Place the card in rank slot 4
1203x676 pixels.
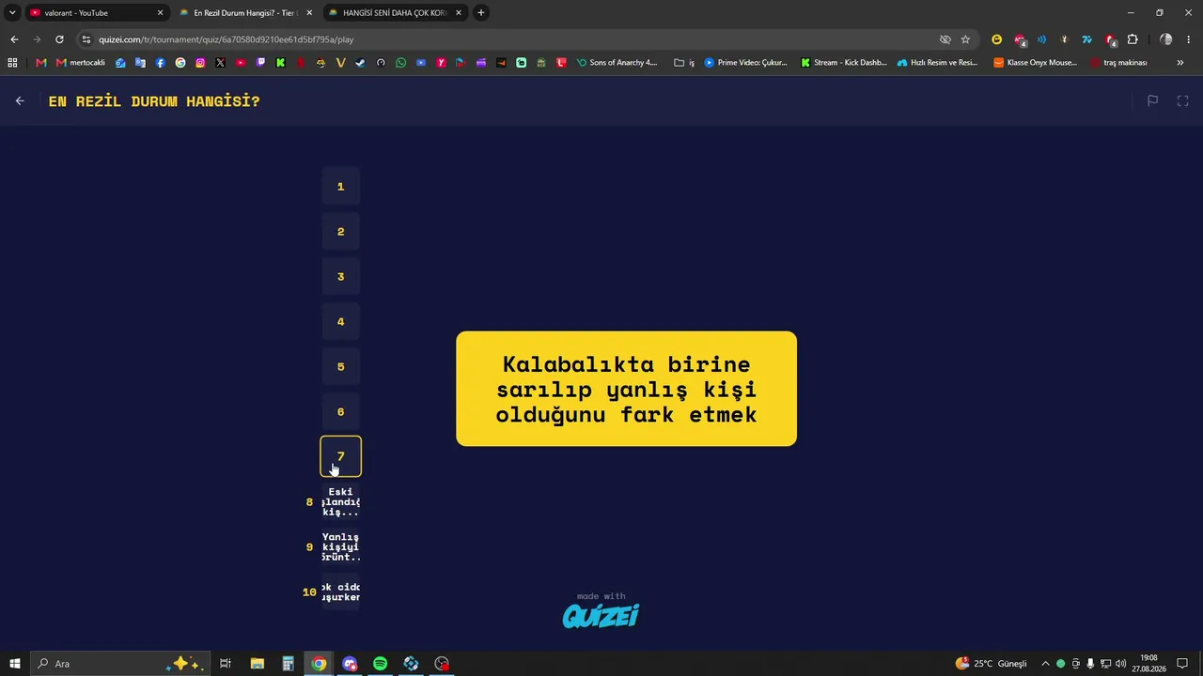(341, 322)
